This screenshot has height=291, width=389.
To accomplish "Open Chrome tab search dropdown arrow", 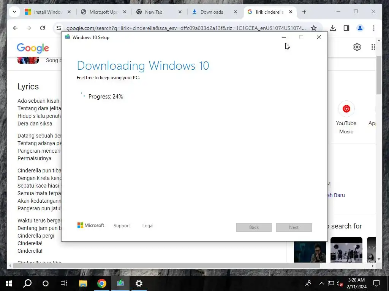I will [14, 12].
